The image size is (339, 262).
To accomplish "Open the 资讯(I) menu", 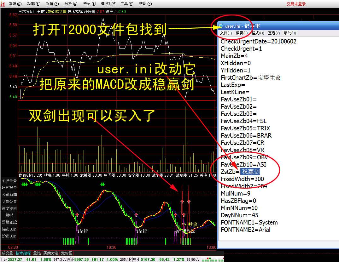I will [90, 4].
